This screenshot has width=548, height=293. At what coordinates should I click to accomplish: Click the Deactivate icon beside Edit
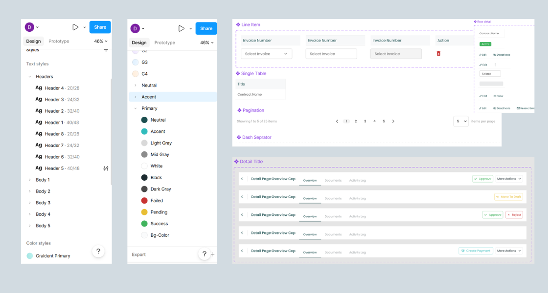pyautogui.click(x=494, y=55)
